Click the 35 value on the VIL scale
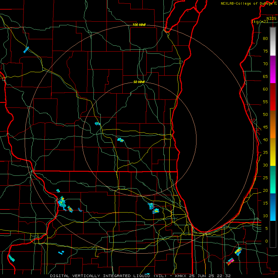The image size is (278, 278). pos(265,153)
